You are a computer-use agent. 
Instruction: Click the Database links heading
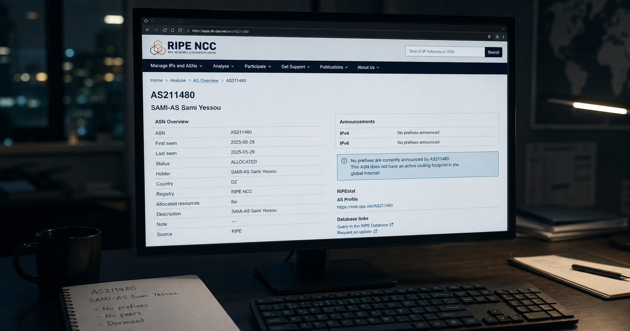coord(353,219)
